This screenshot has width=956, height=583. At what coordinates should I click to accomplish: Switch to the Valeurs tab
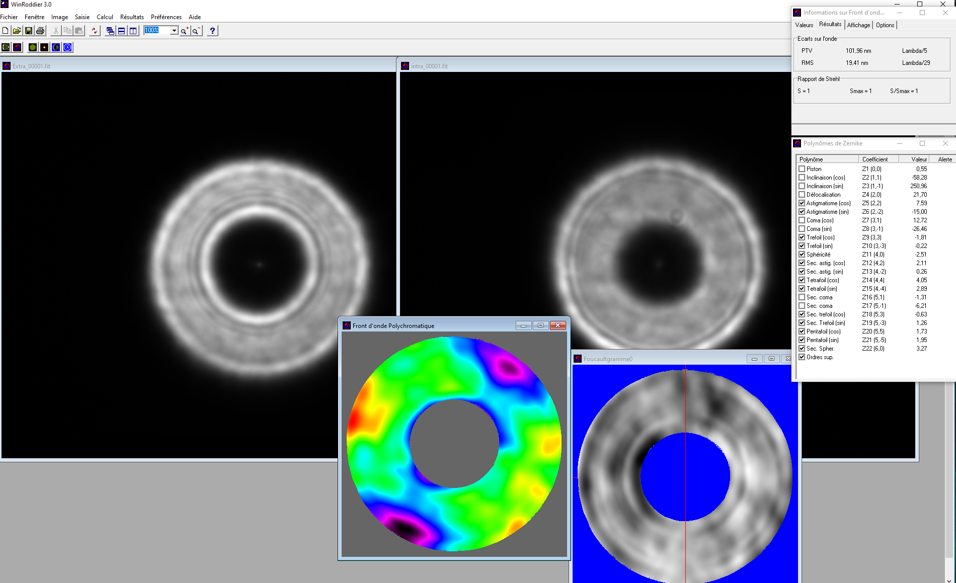804,25
